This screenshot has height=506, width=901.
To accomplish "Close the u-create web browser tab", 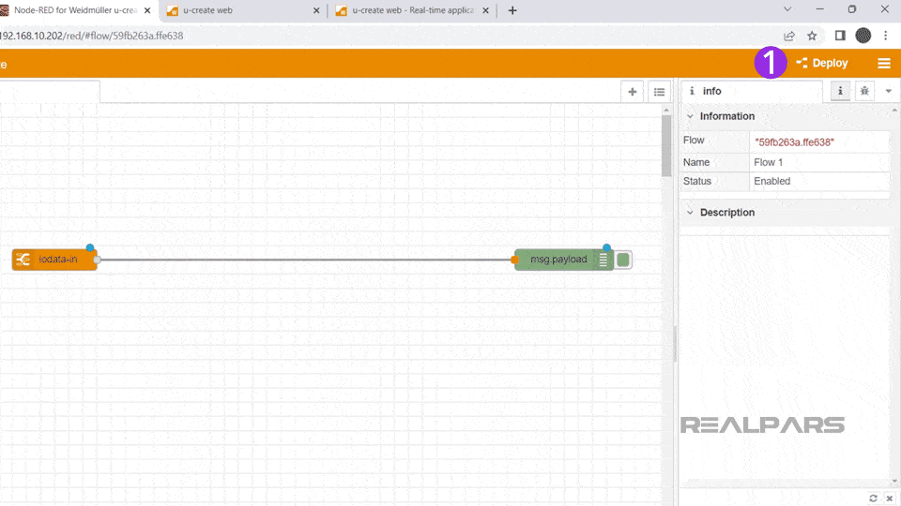I will click(316, 10).
